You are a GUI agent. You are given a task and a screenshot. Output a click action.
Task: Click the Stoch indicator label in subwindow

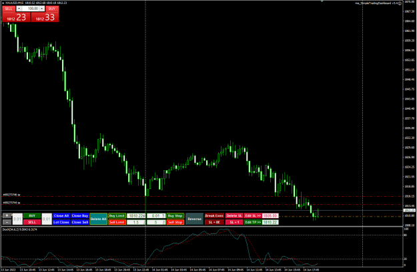pos(19,229)
